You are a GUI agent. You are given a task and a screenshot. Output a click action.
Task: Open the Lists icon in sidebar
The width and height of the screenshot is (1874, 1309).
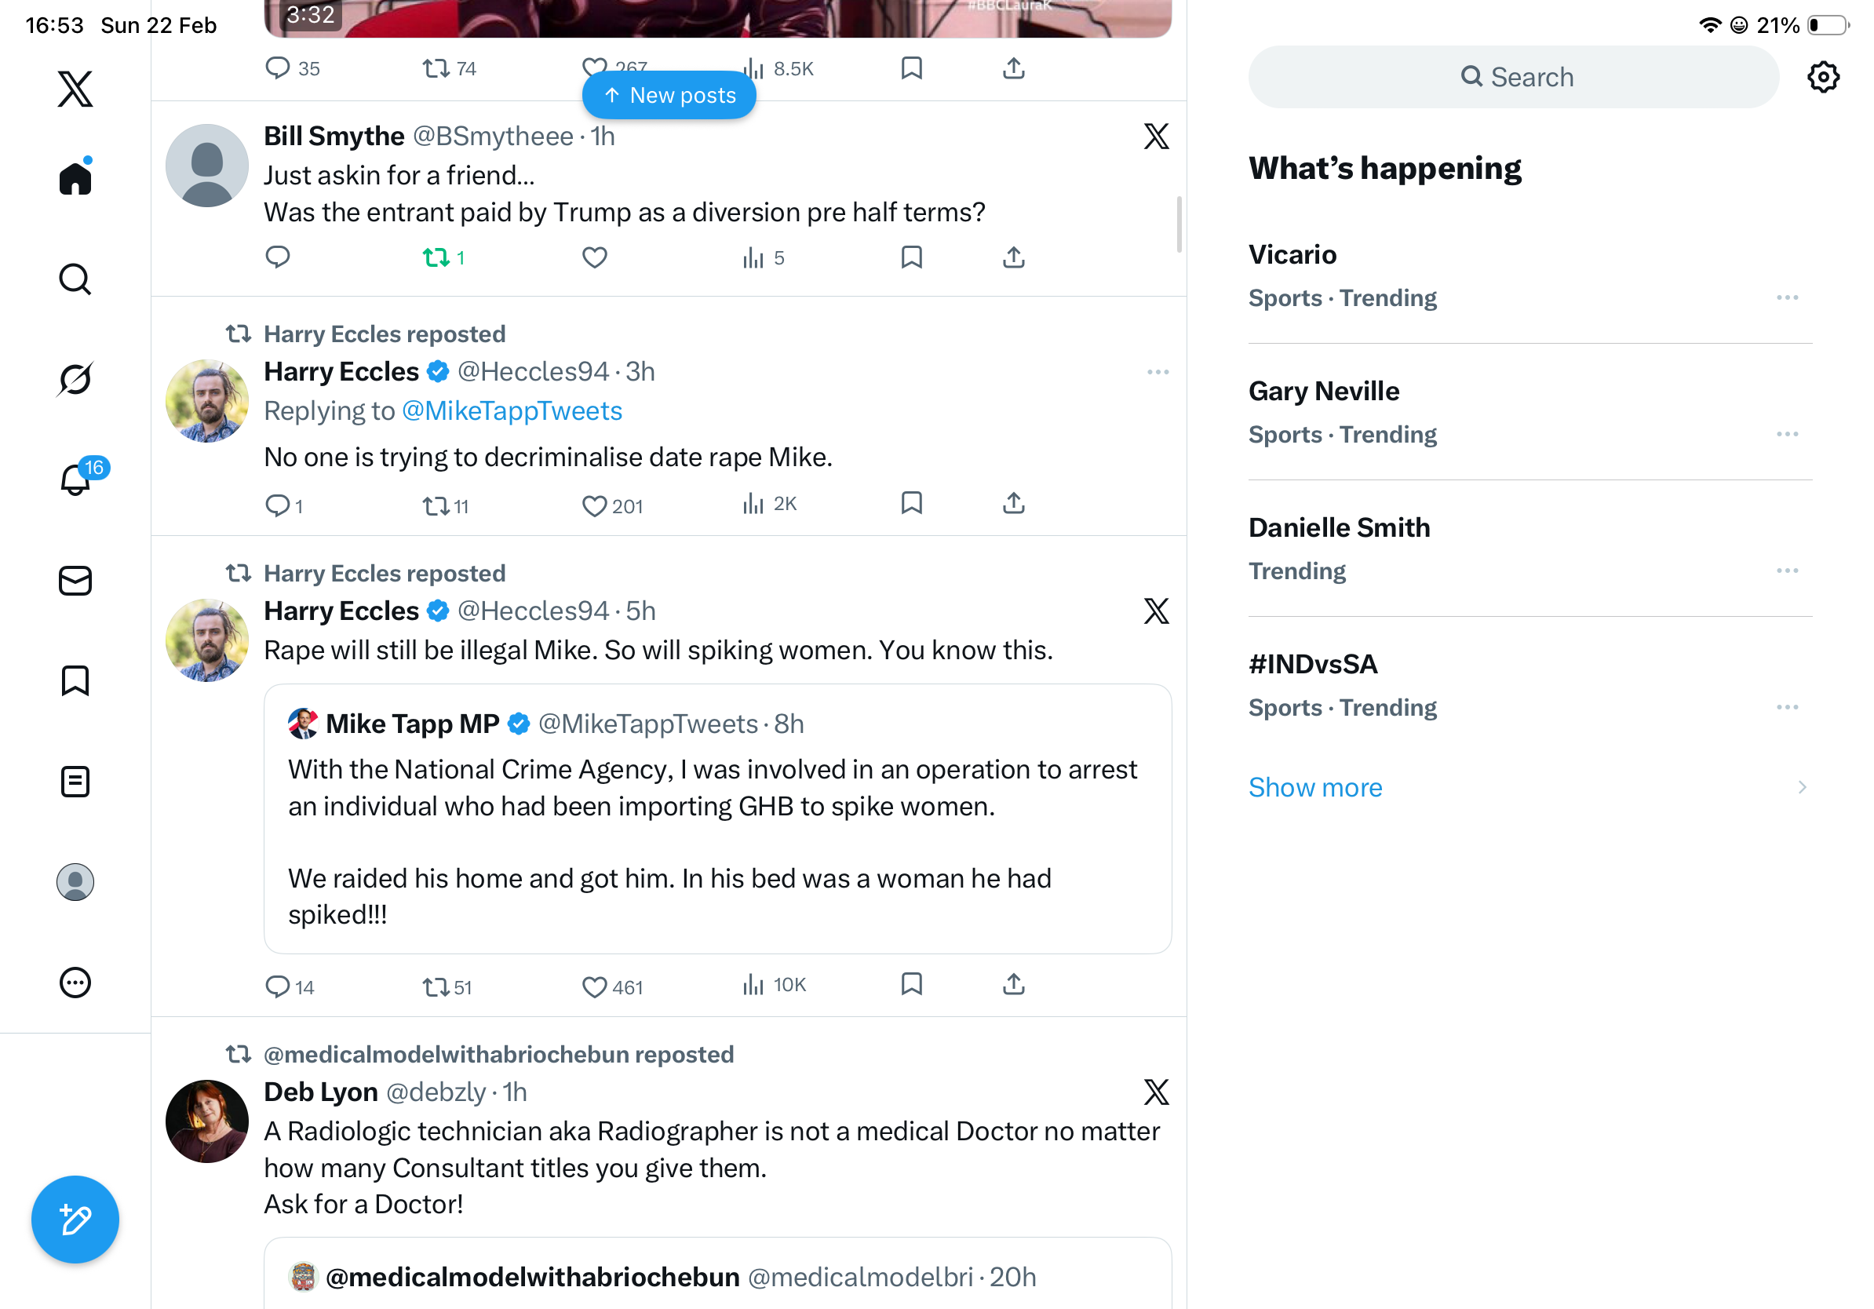coord(75,782)
